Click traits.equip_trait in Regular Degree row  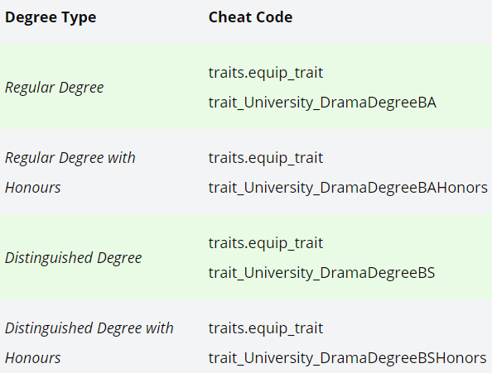point(266,73)
